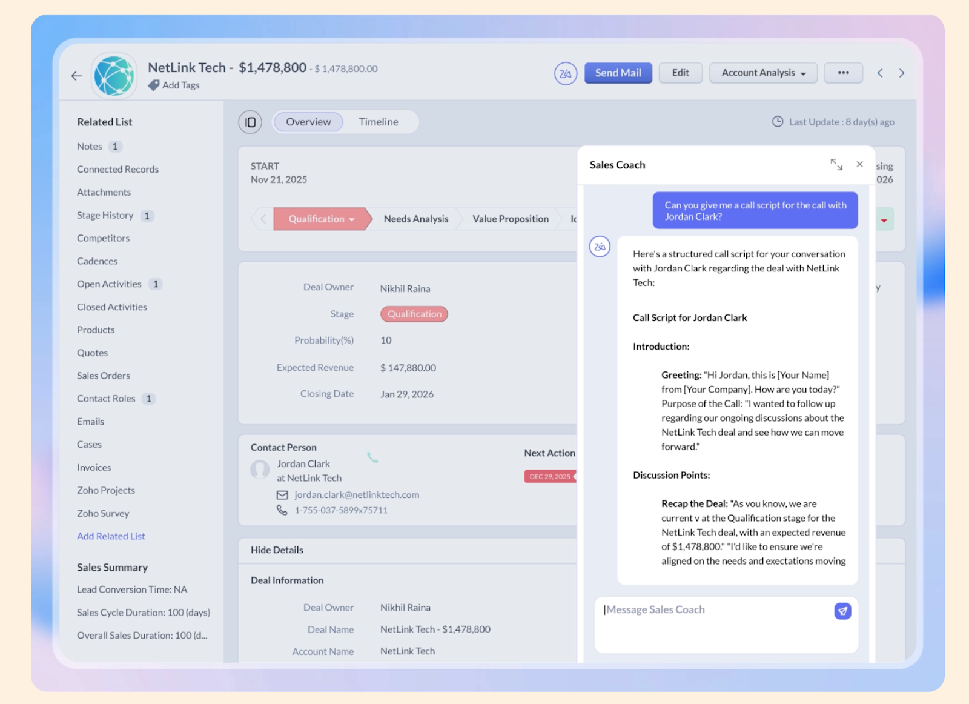
Task: Open Stage History related list
Action: coord(105,216)
